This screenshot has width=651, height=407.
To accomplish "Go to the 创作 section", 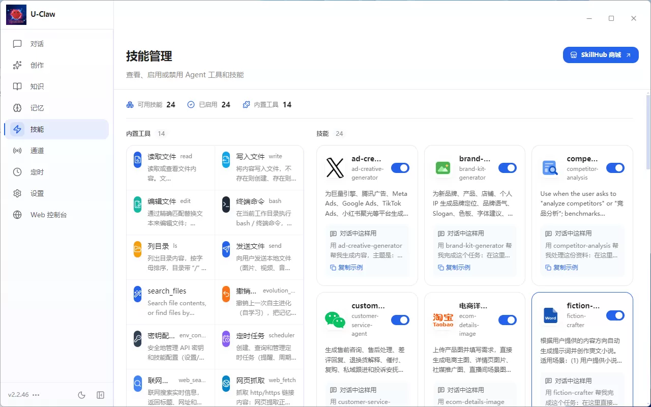I will click(x=56, y=65).
